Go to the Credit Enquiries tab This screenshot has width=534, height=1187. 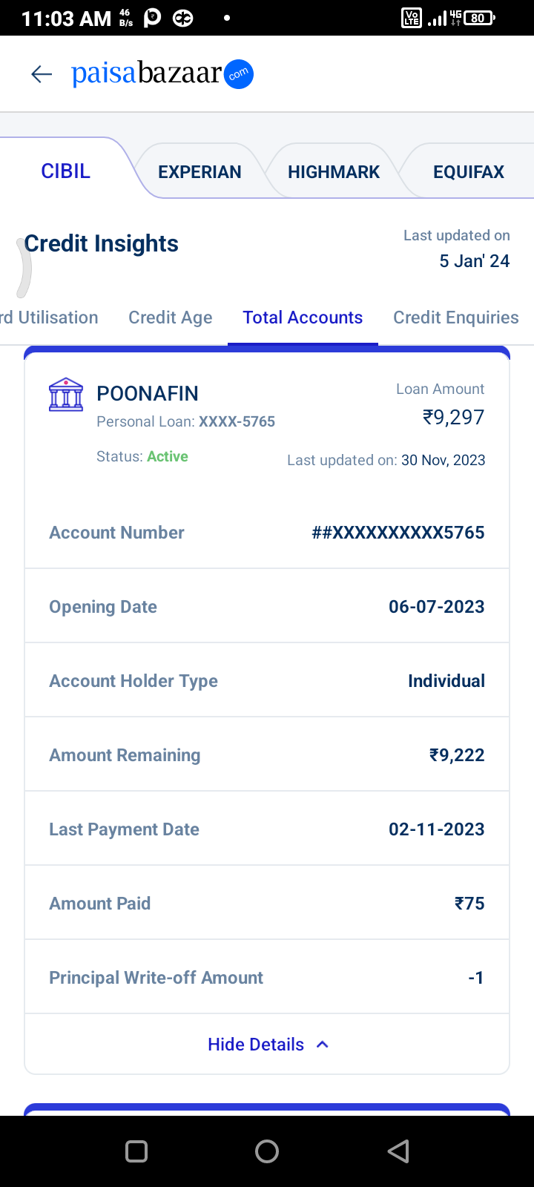coord(455,318)
